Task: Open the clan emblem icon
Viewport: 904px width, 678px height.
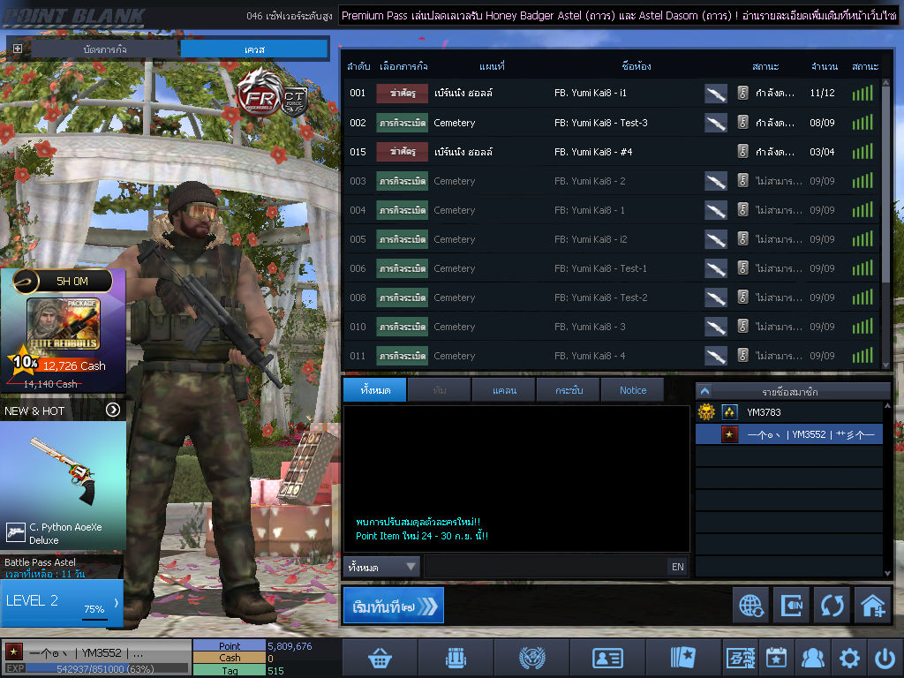Action: click(x=531, y=658)
